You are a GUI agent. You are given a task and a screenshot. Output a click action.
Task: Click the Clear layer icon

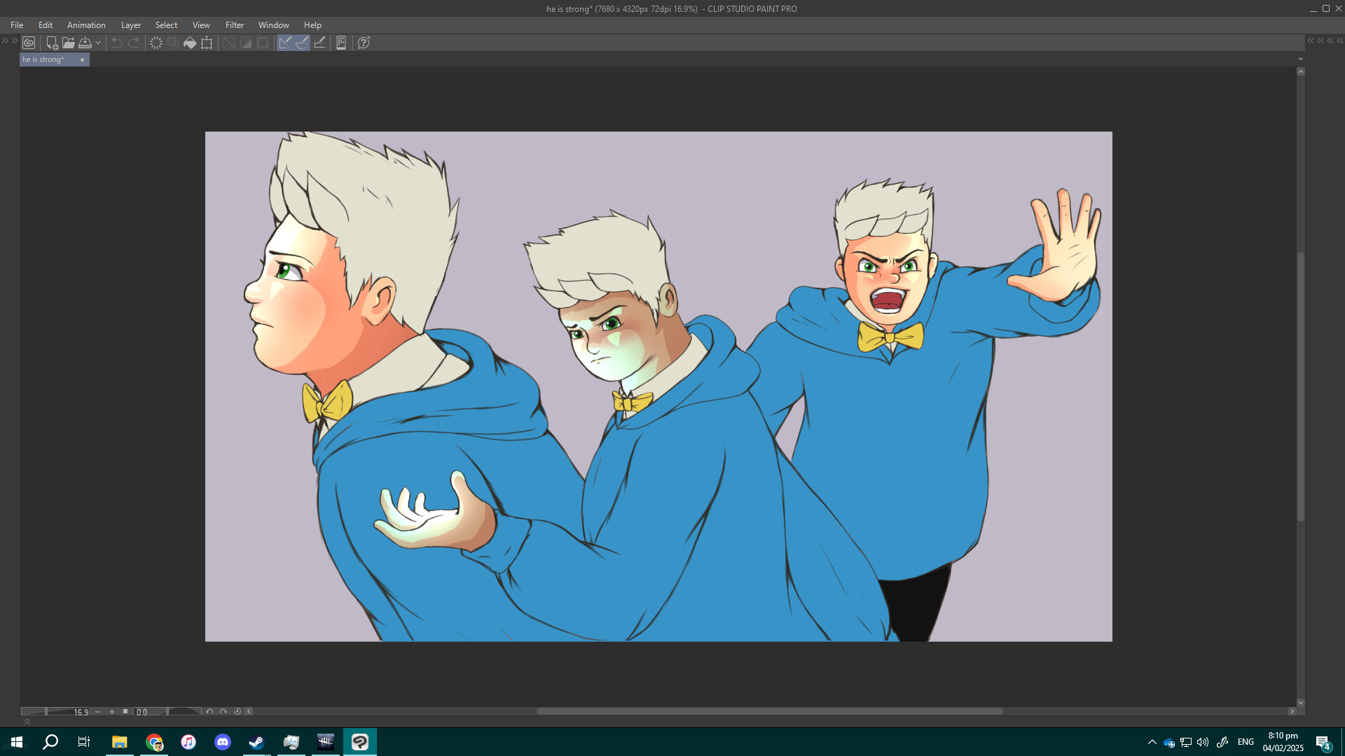click(x=156, y=43)
